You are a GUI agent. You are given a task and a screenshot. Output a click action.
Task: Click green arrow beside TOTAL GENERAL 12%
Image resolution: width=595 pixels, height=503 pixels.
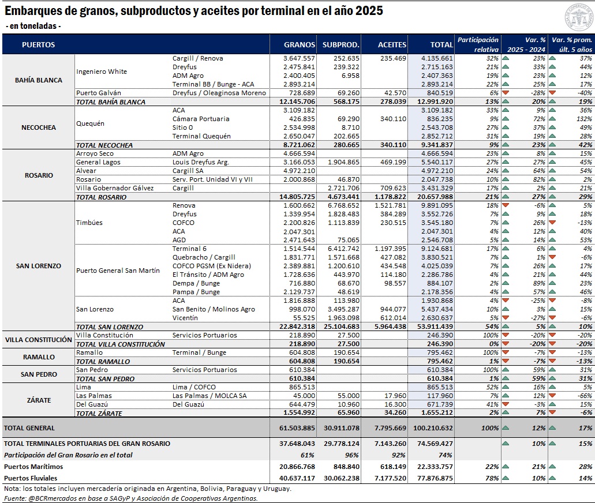(x=506, y=428)
